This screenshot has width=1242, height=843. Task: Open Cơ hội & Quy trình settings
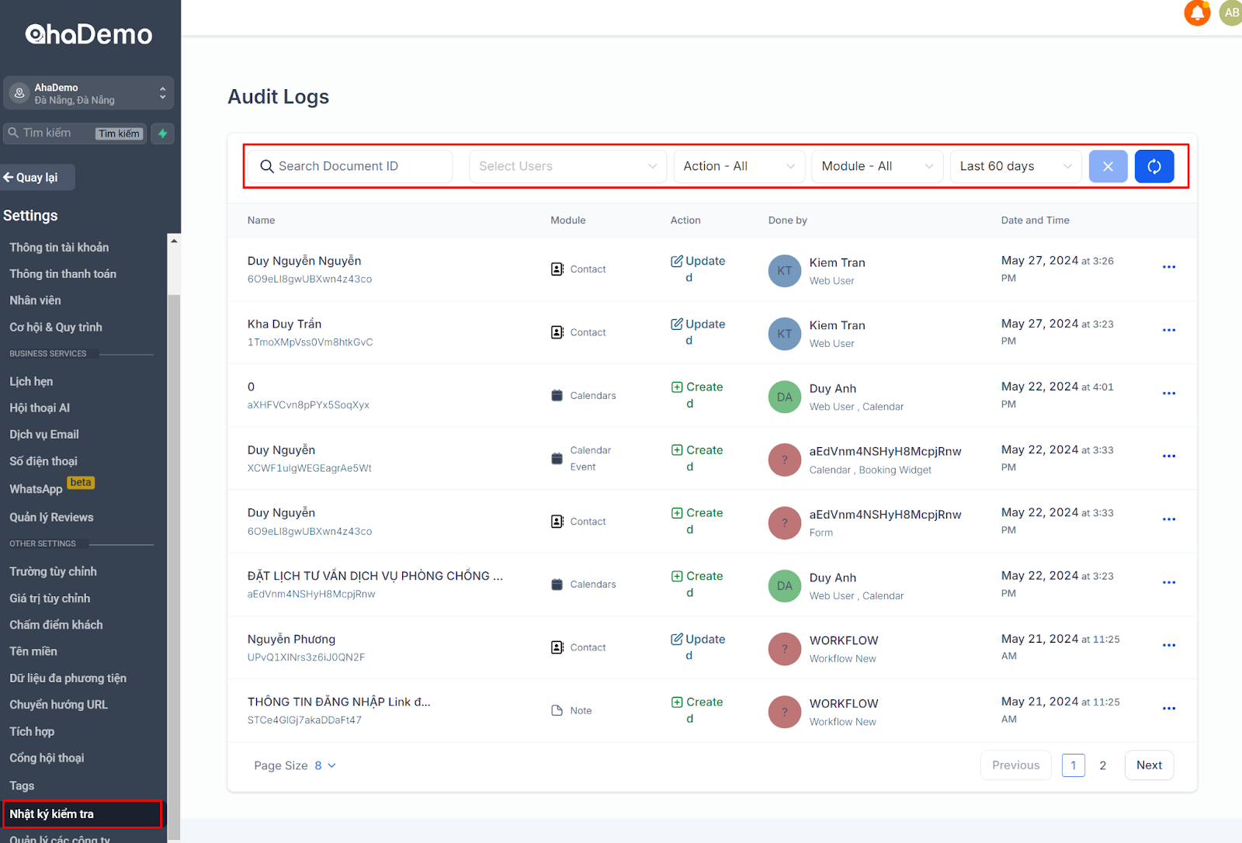pos(56,327)
